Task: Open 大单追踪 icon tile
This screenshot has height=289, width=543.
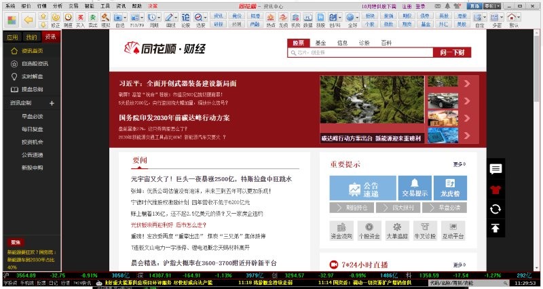Action: [397, 231]
